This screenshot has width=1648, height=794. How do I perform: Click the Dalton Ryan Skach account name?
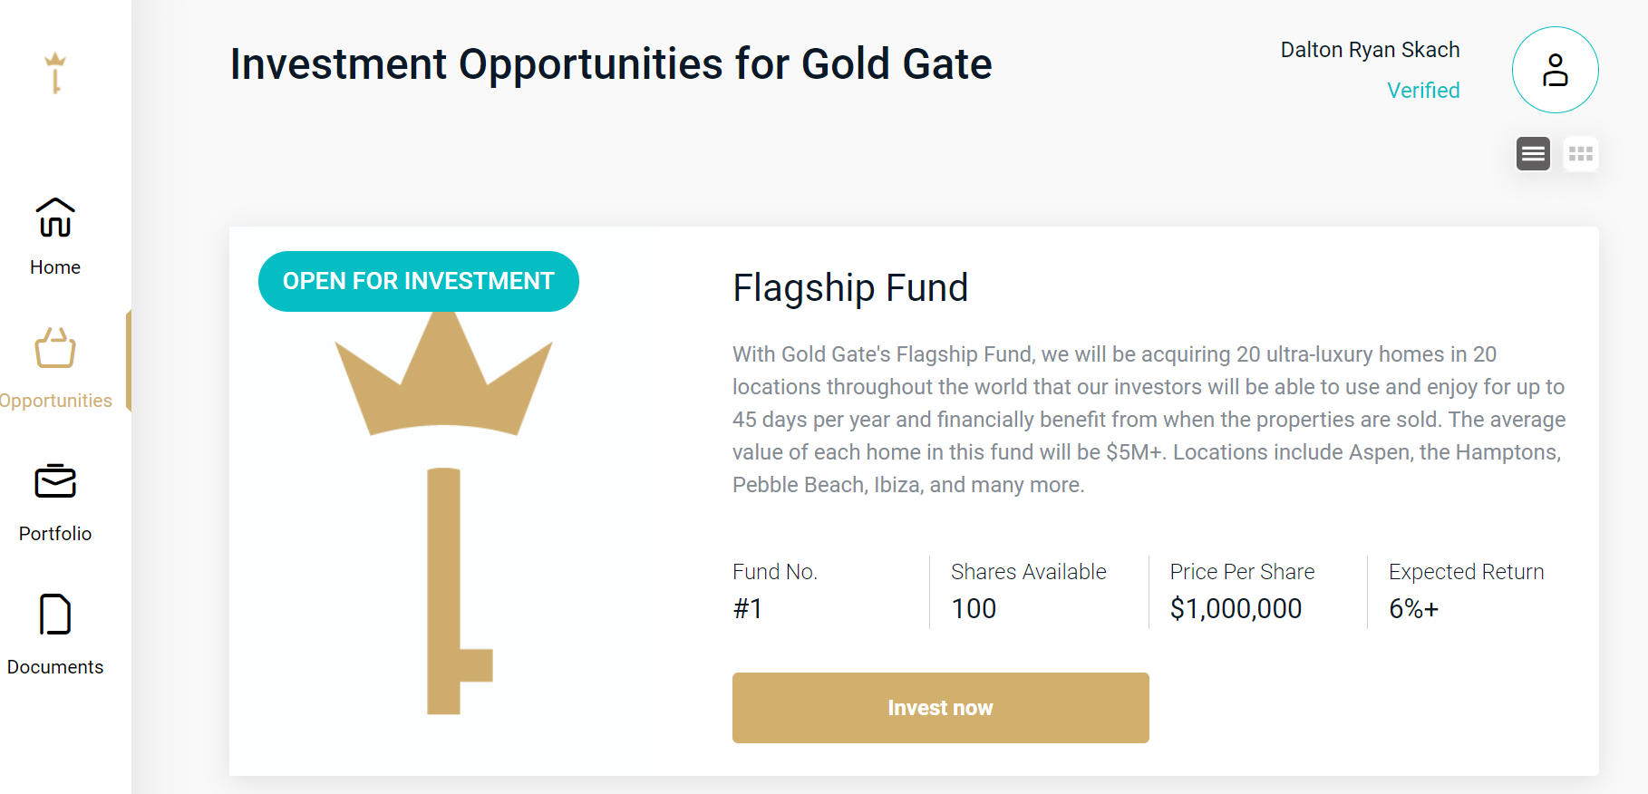pos(1369,50)
